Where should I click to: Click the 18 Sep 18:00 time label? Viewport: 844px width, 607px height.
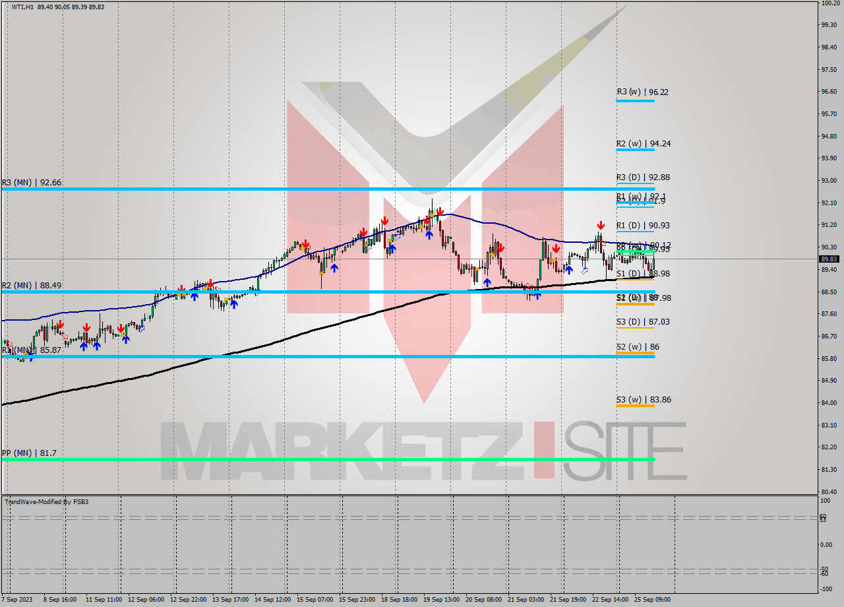point(399,600)
